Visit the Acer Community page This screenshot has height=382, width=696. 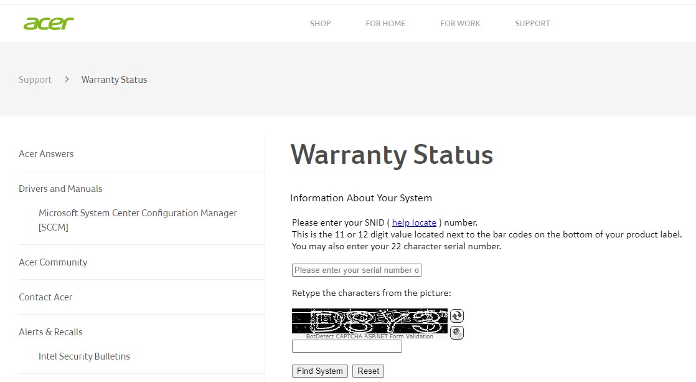tap(53, 262)
